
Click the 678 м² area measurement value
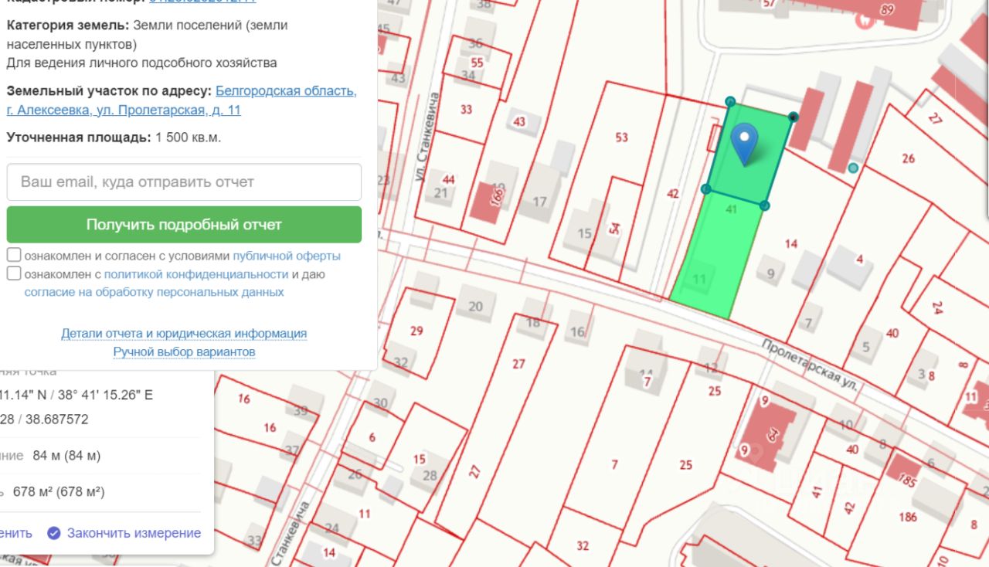click(x=59, y=491)
